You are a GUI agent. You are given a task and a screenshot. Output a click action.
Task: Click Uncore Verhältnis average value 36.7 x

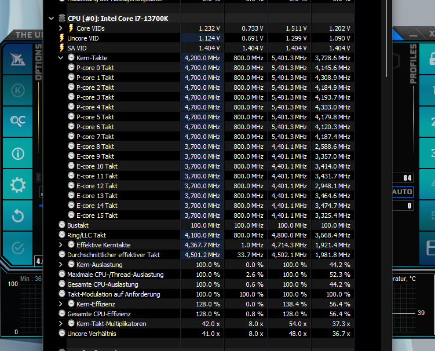pyautogui.click(x=341, y=334)
